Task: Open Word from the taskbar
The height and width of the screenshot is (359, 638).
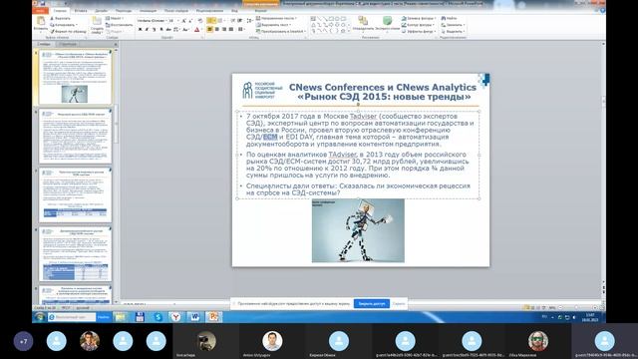Action: point(194,317)
